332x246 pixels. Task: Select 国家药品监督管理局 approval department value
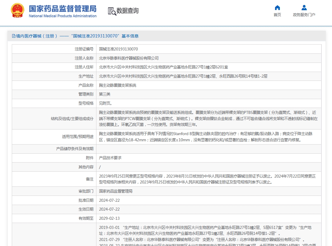116,191
